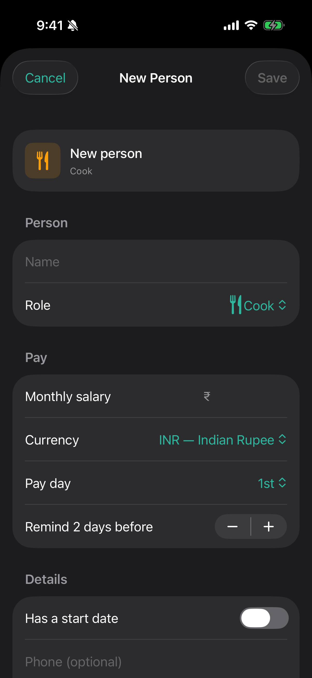The height and width of the screenshot is (678, 312).
Task: Cancel creating the new person
Action: (45, 78)
